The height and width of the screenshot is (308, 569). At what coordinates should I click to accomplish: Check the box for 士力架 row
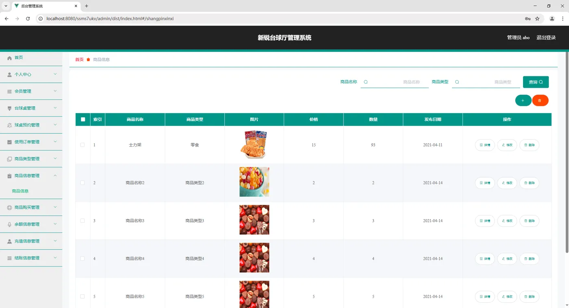83,145
